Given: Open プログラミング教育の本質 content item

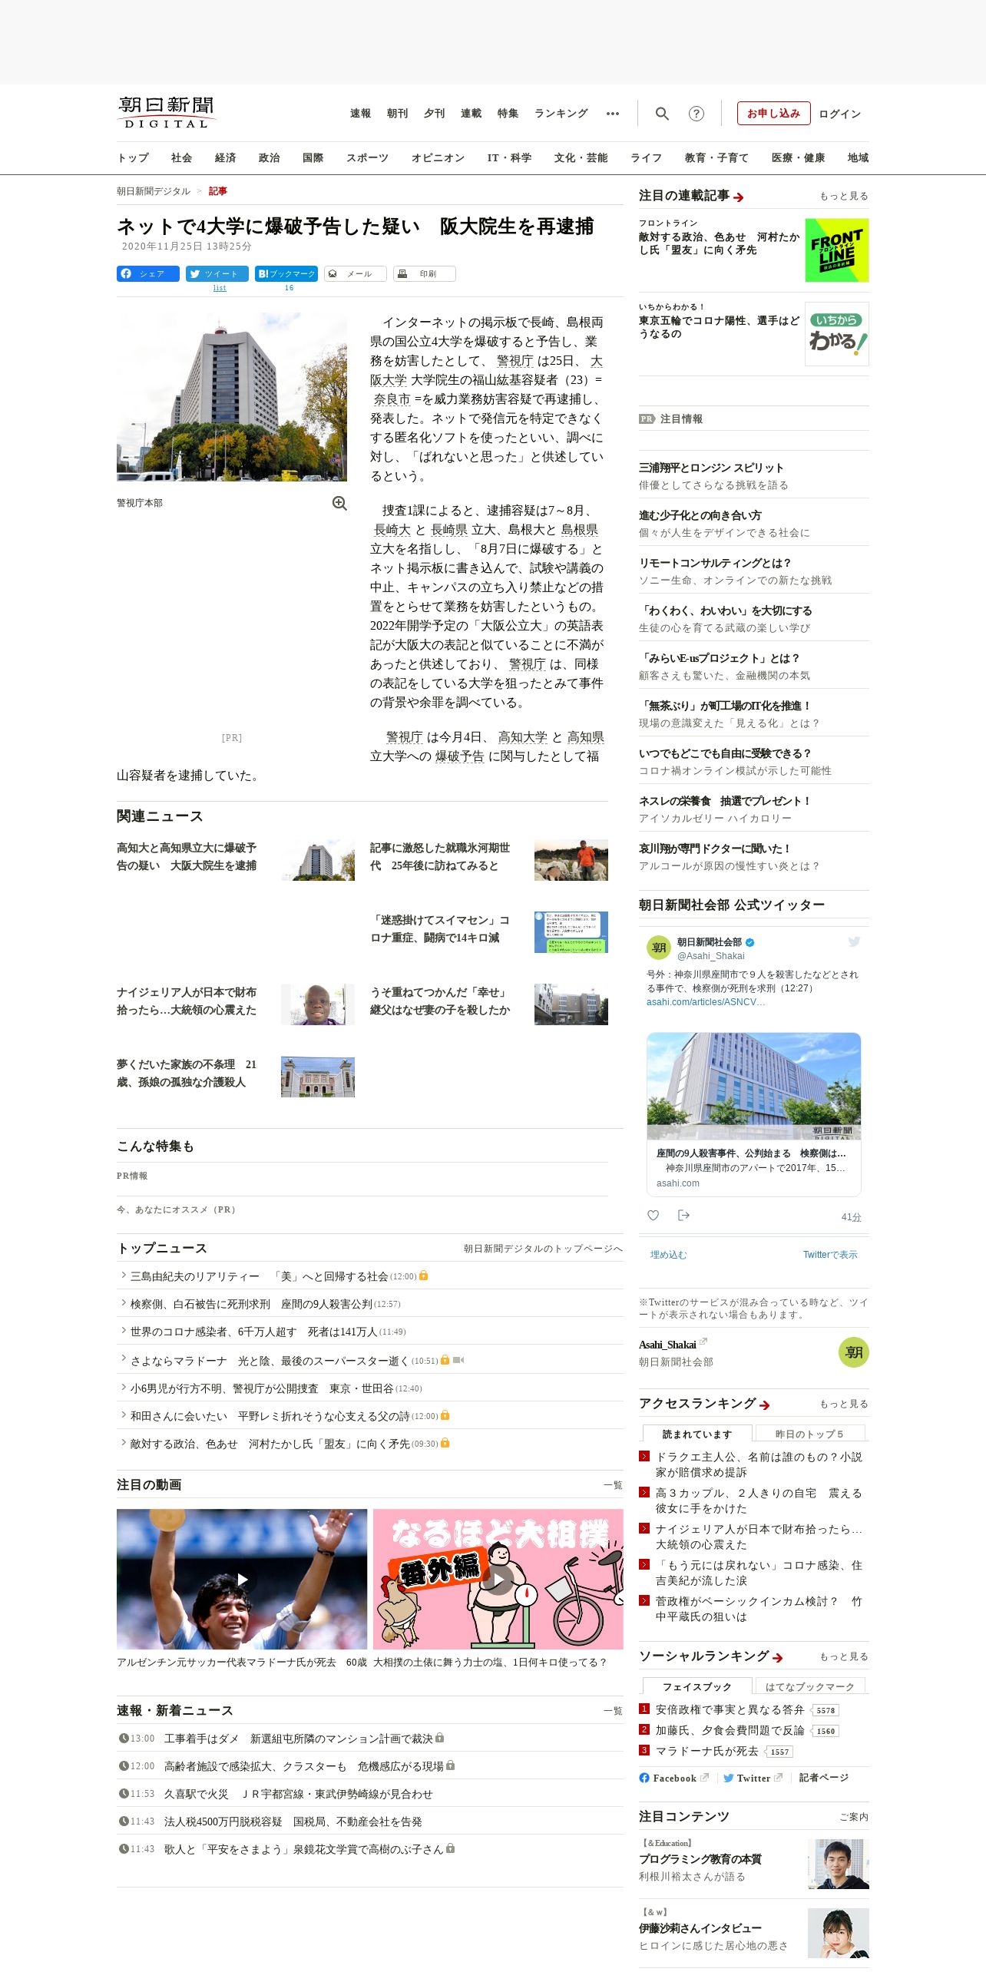Looking at the screenshot, I should click(x=700, y=1859).
